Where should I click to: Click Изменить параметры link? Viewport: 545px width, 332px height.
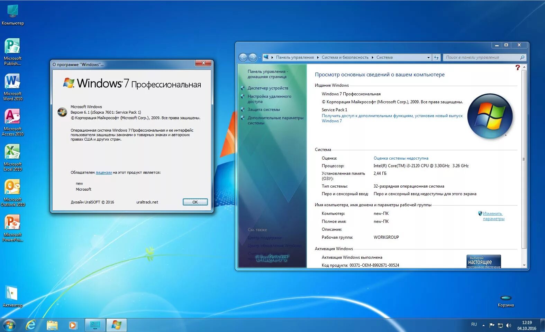tap(493, 216)
